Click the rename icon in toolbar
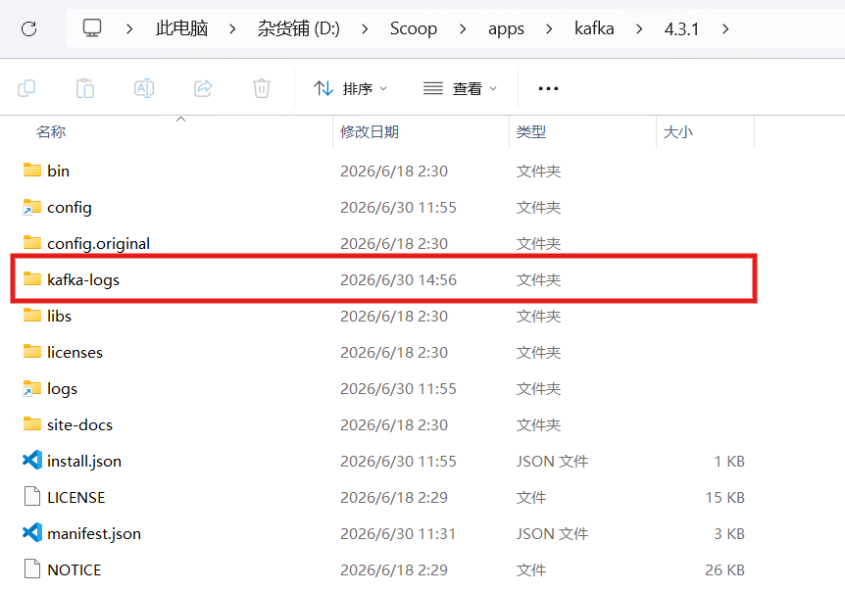This screenshot has width=845, height=593. coord(144,88)
